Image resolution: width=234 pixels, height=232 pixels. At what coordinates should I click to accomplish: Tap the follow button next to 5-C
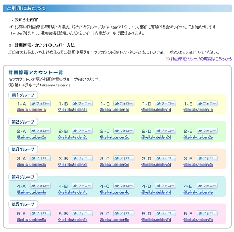124,213
